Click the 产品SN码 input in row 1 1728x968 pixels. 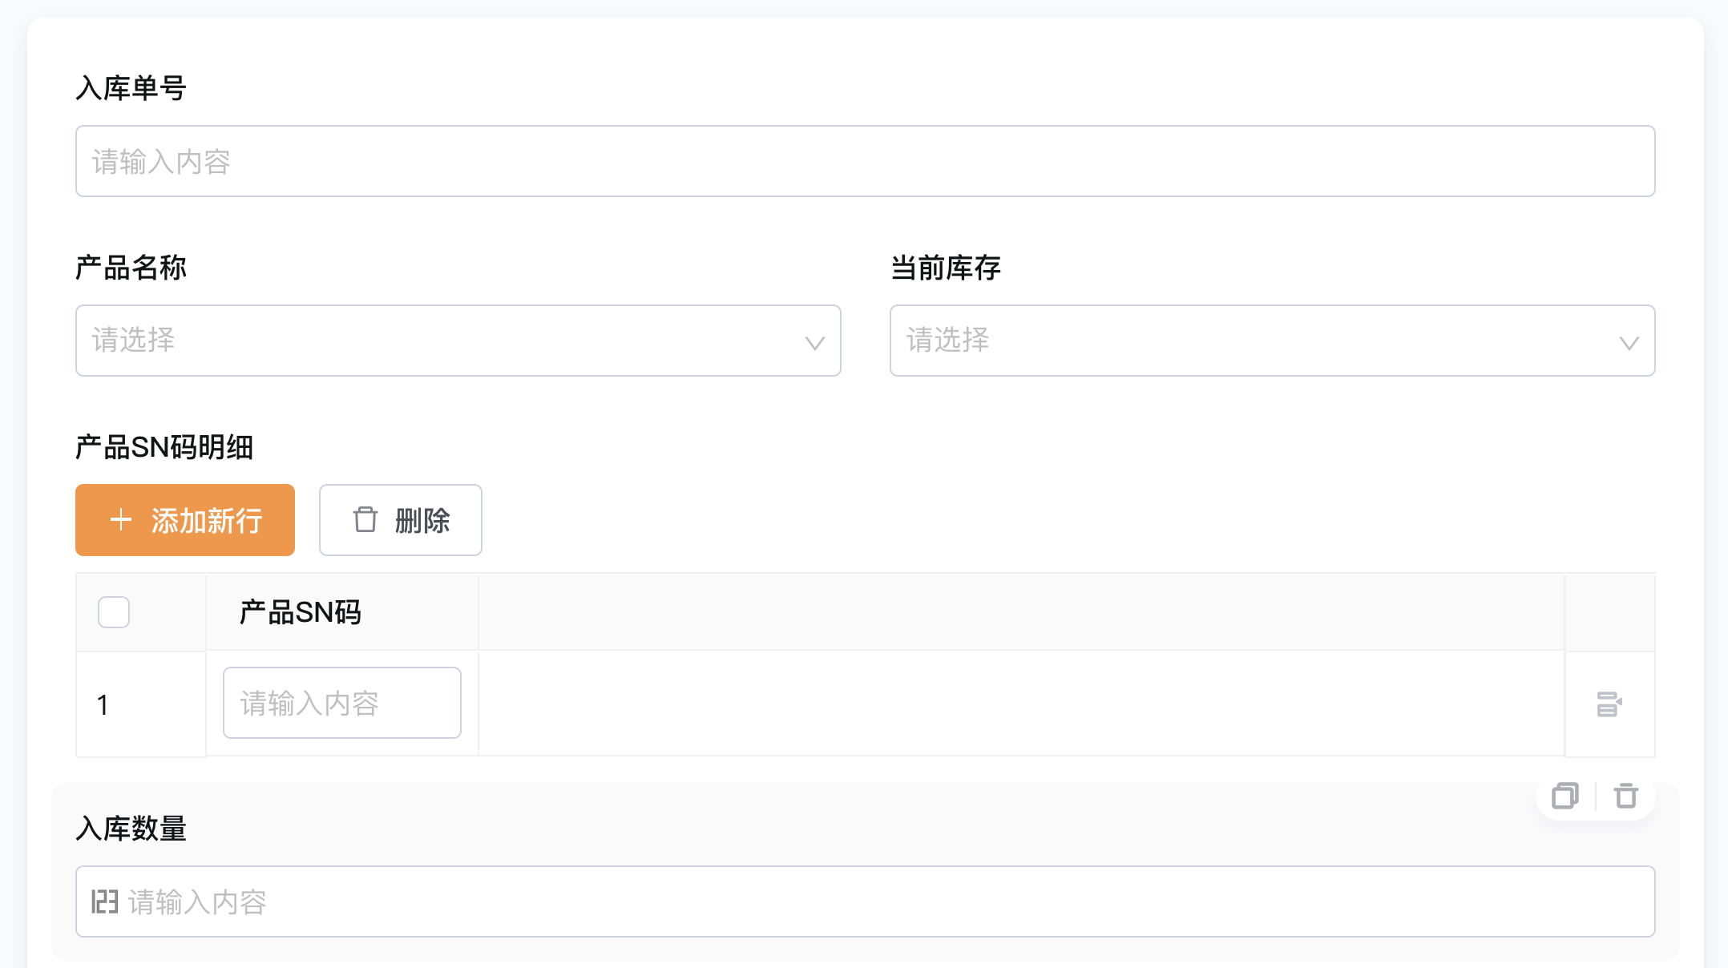(342, 703)
